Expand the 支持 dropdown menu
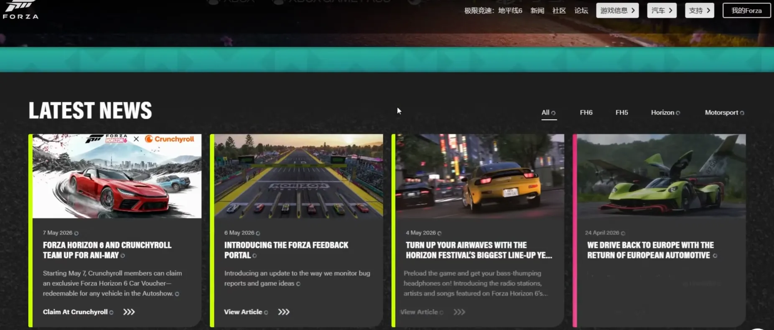This screenshot has width=774, height=330. 699,10
